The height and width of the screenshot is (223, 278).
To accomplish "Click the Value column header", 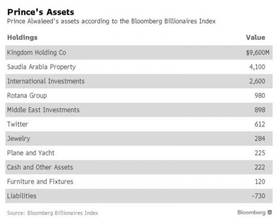I will click(x=255, y=38).
